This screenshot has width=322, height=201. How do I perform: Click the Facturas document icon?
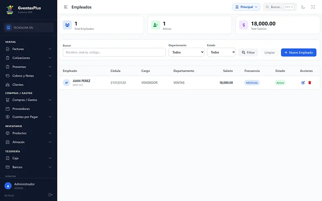coord(8,49)
